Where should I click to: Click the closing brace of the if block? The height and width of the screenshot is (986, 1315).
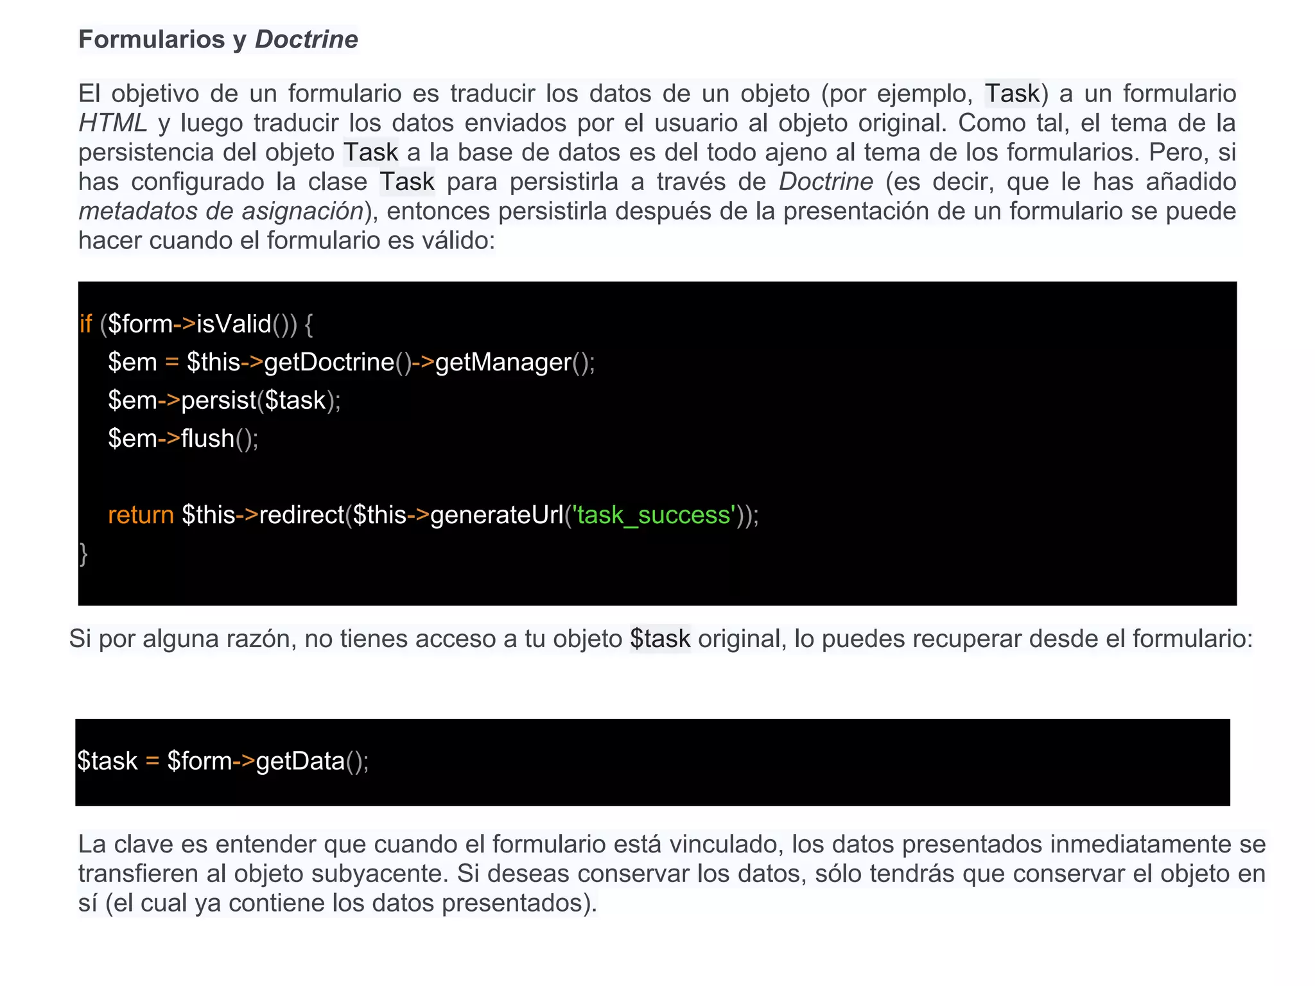point(83,553)
